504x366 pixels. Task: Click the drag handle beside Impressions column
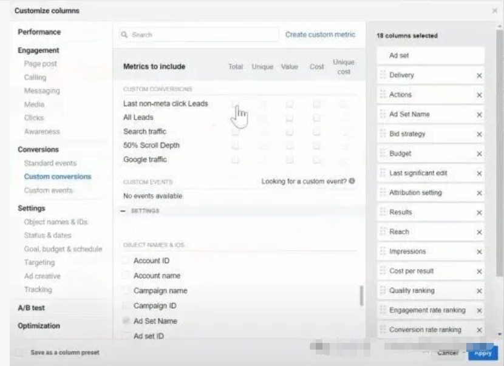tap(383, 251)
